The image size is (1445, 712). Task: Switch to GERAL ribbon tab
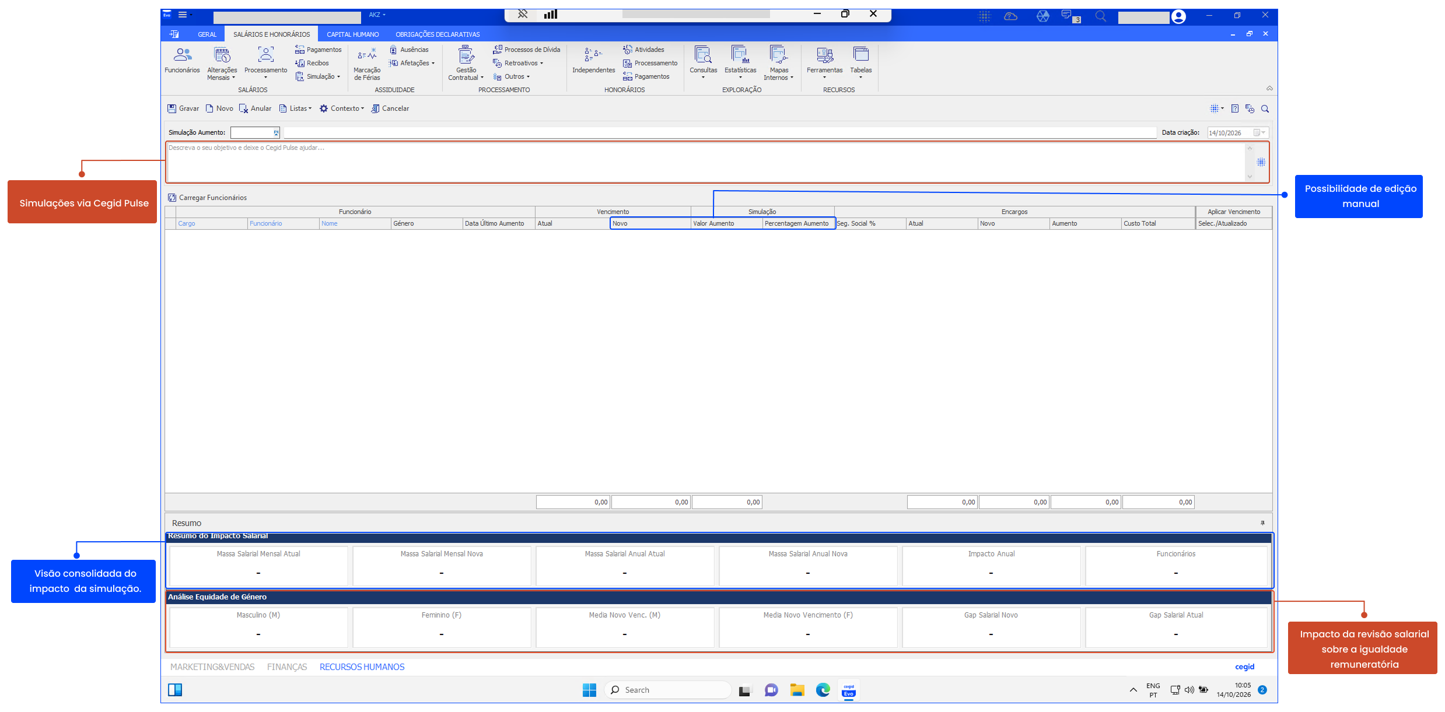207,34
